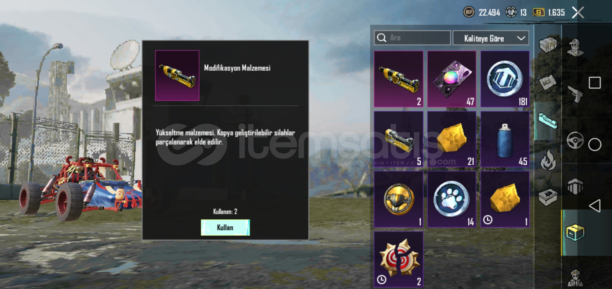Open the Kaliteye Göre sort dropdown

491,38
